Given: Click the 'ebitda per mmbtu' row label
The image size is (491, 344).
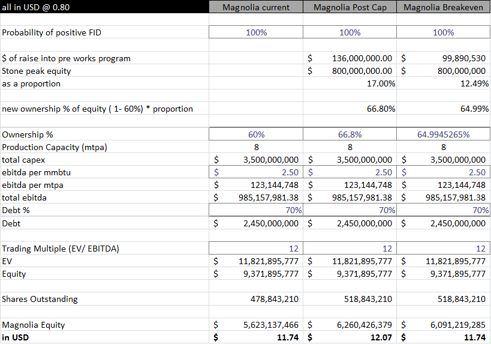Looking at the screenshot, I should pyautogui.click(x=37, y=172).
